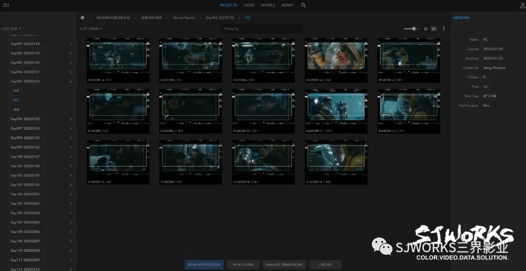Switch to grid view layout
This screenshot has height=271, width=526.
425,29
